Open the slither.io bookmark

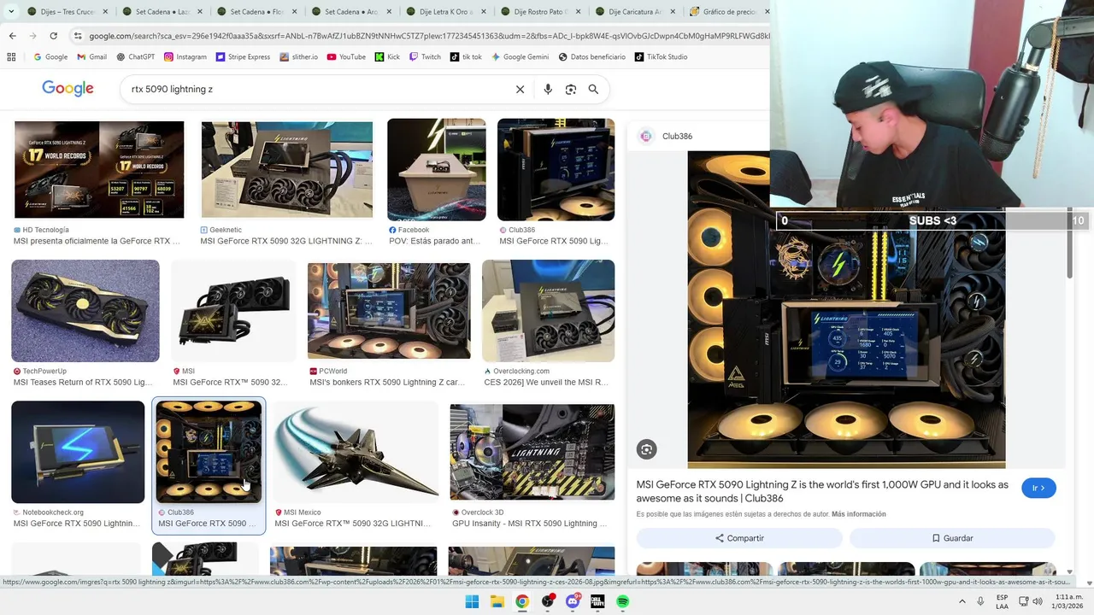point(298,57)
